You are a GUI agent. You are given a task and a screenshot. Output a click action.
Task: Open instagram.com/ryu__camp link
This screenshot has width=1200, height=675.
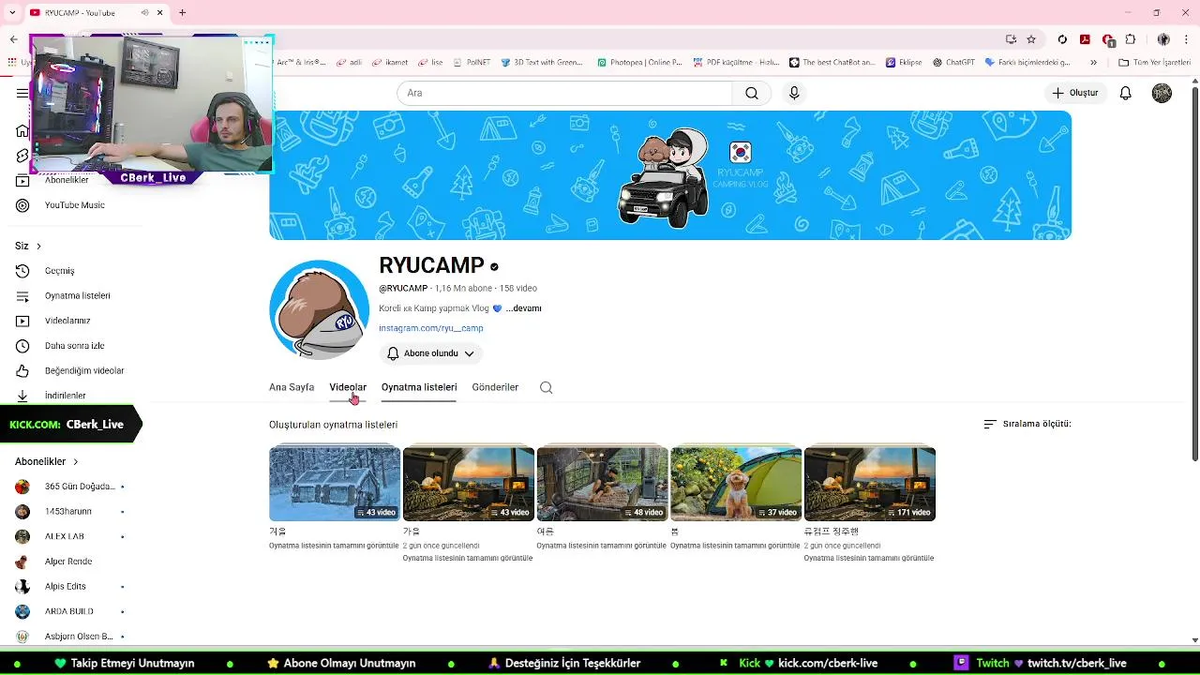click(x=431, y=329)
